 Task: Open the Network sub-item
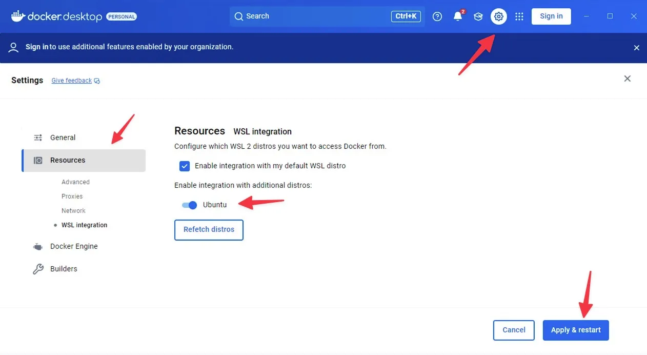[x=73, y=211]
